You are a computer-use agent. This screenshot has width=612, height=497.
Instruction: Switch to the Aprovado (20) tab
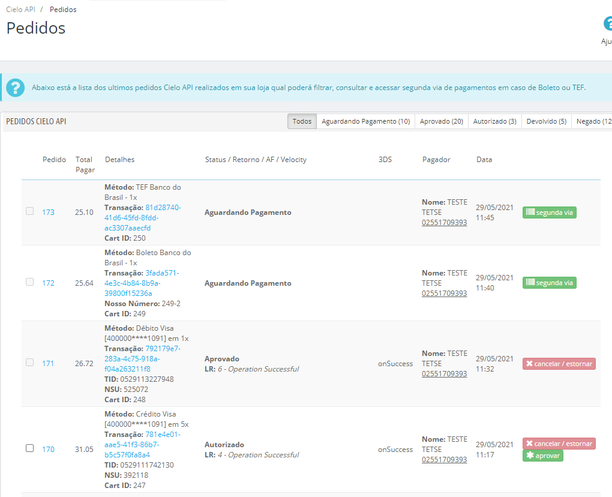pyautogui.click(x=442, y=121)
